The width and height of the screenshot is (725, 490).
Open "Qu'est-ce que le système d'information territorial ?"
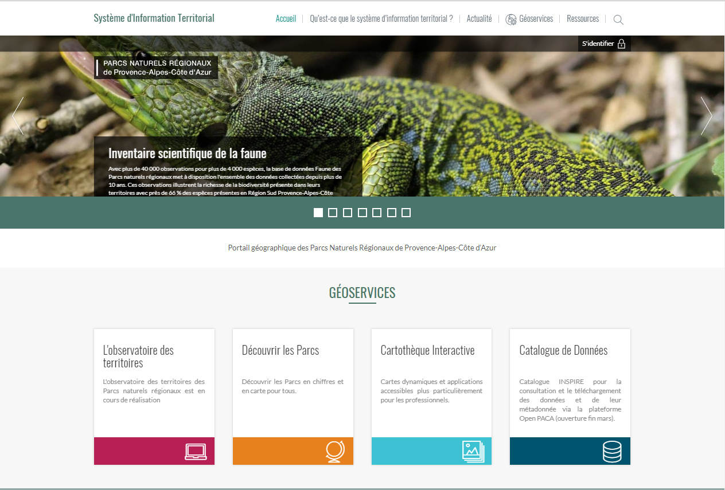tap(381, 19)
